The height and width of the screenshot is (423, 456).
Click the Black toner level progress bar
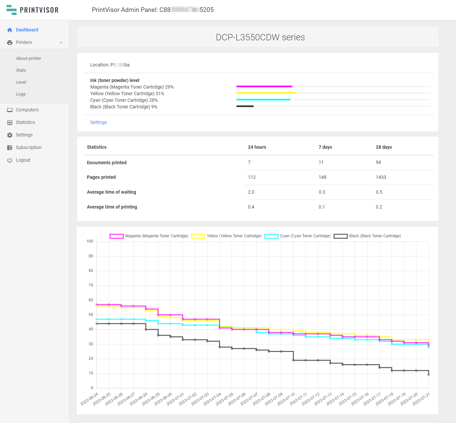pos(245,106)
